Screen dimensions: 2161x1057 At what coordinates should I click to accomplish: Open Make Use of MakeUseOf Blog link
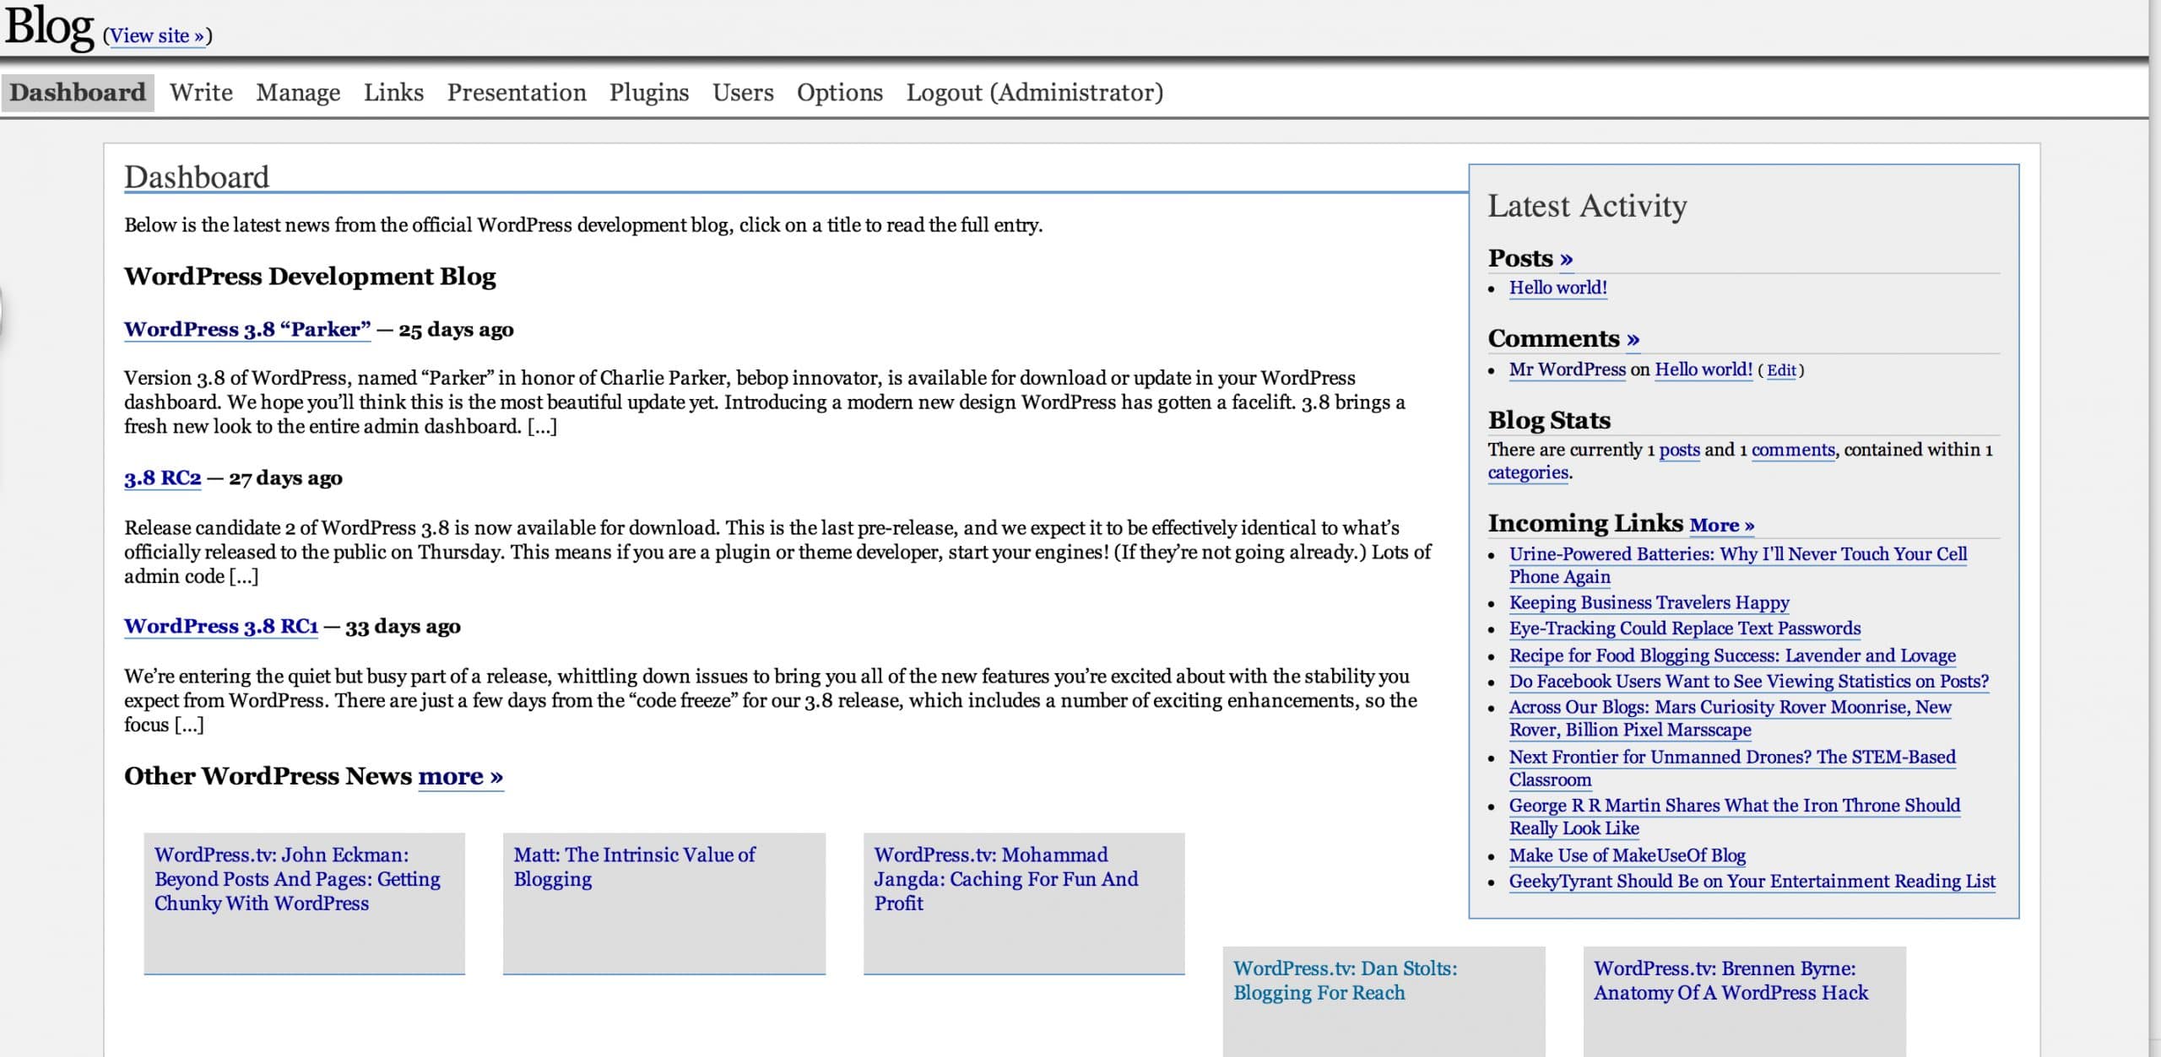point(1628,855)
